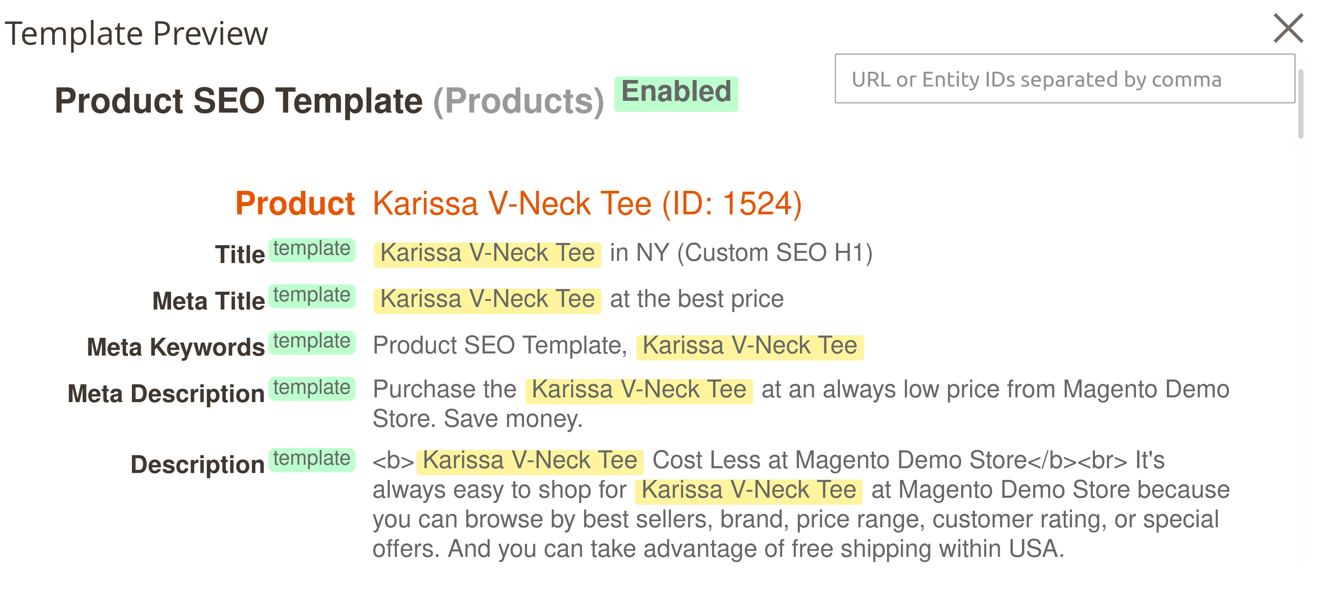Select the template badge for Meta Keywords
This screenshot has width=1317, height=606.
click(x=312, y=342)
